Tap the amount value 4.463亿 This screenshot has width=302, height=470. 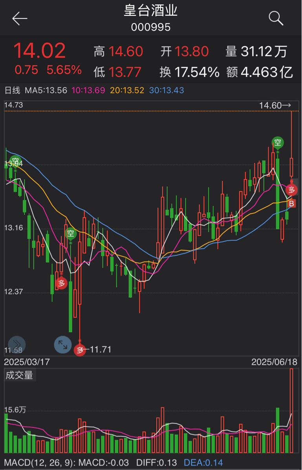(267, 72)
